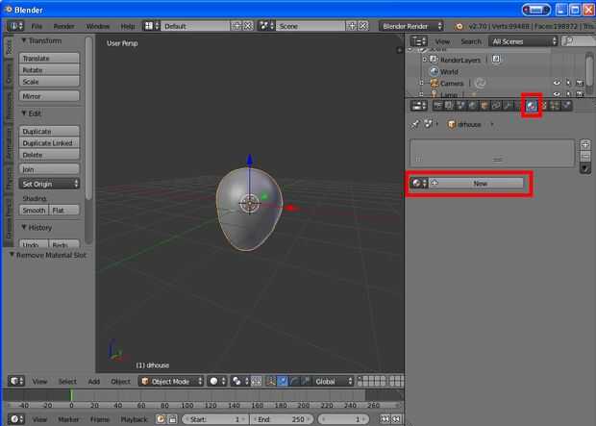
Task: Open the Help menu
Action: (127, 26)
